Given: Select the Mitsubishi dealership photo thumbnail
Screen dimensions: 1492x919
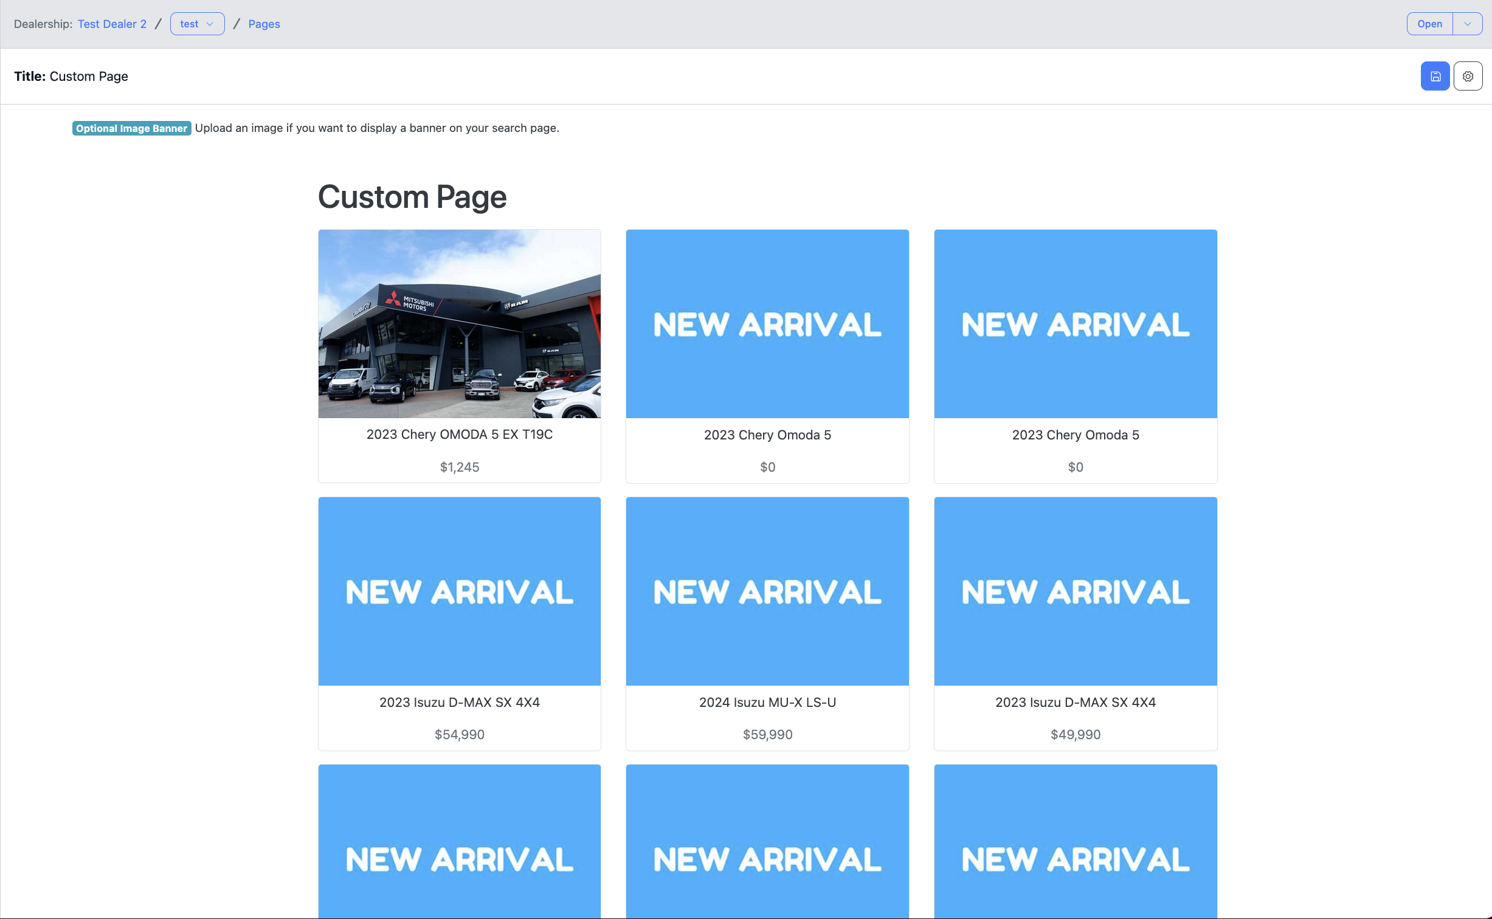Looking at the screenshot, I should 460,323.
